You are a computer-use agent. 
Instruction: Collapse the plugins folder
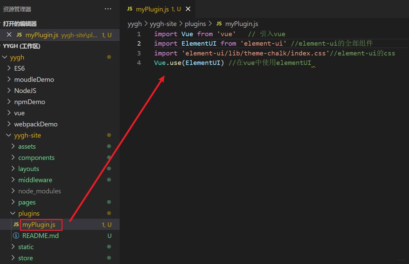(x=13, y=213)
